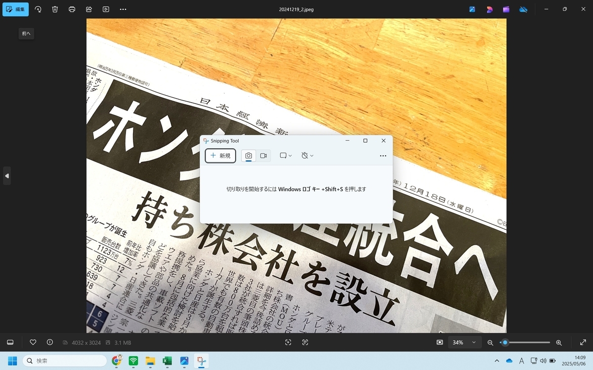Click the OneDrive cloud icon in system tray
The height and width of the screenshot is (370, 593).
pos(509,361)
